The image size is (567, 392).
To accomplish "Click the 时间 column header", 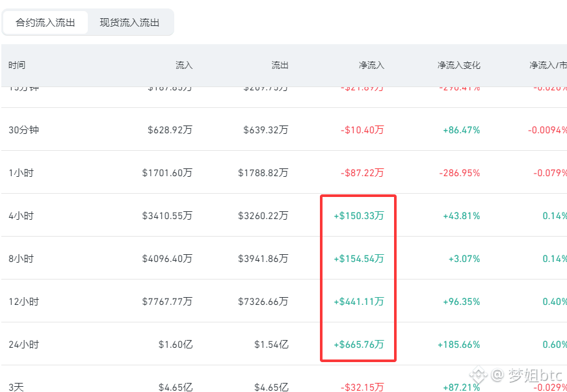I will click(x=17, y=66).
